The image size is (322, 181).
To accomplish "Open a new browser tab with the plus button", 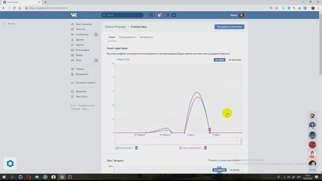I will click(45, 2).
